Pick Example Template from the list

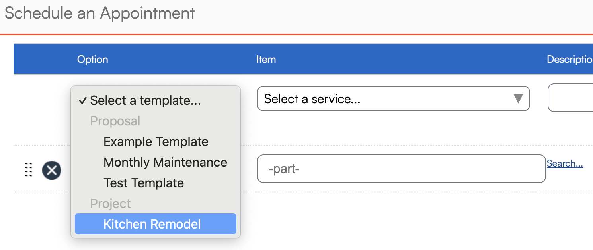coord(156,142)
